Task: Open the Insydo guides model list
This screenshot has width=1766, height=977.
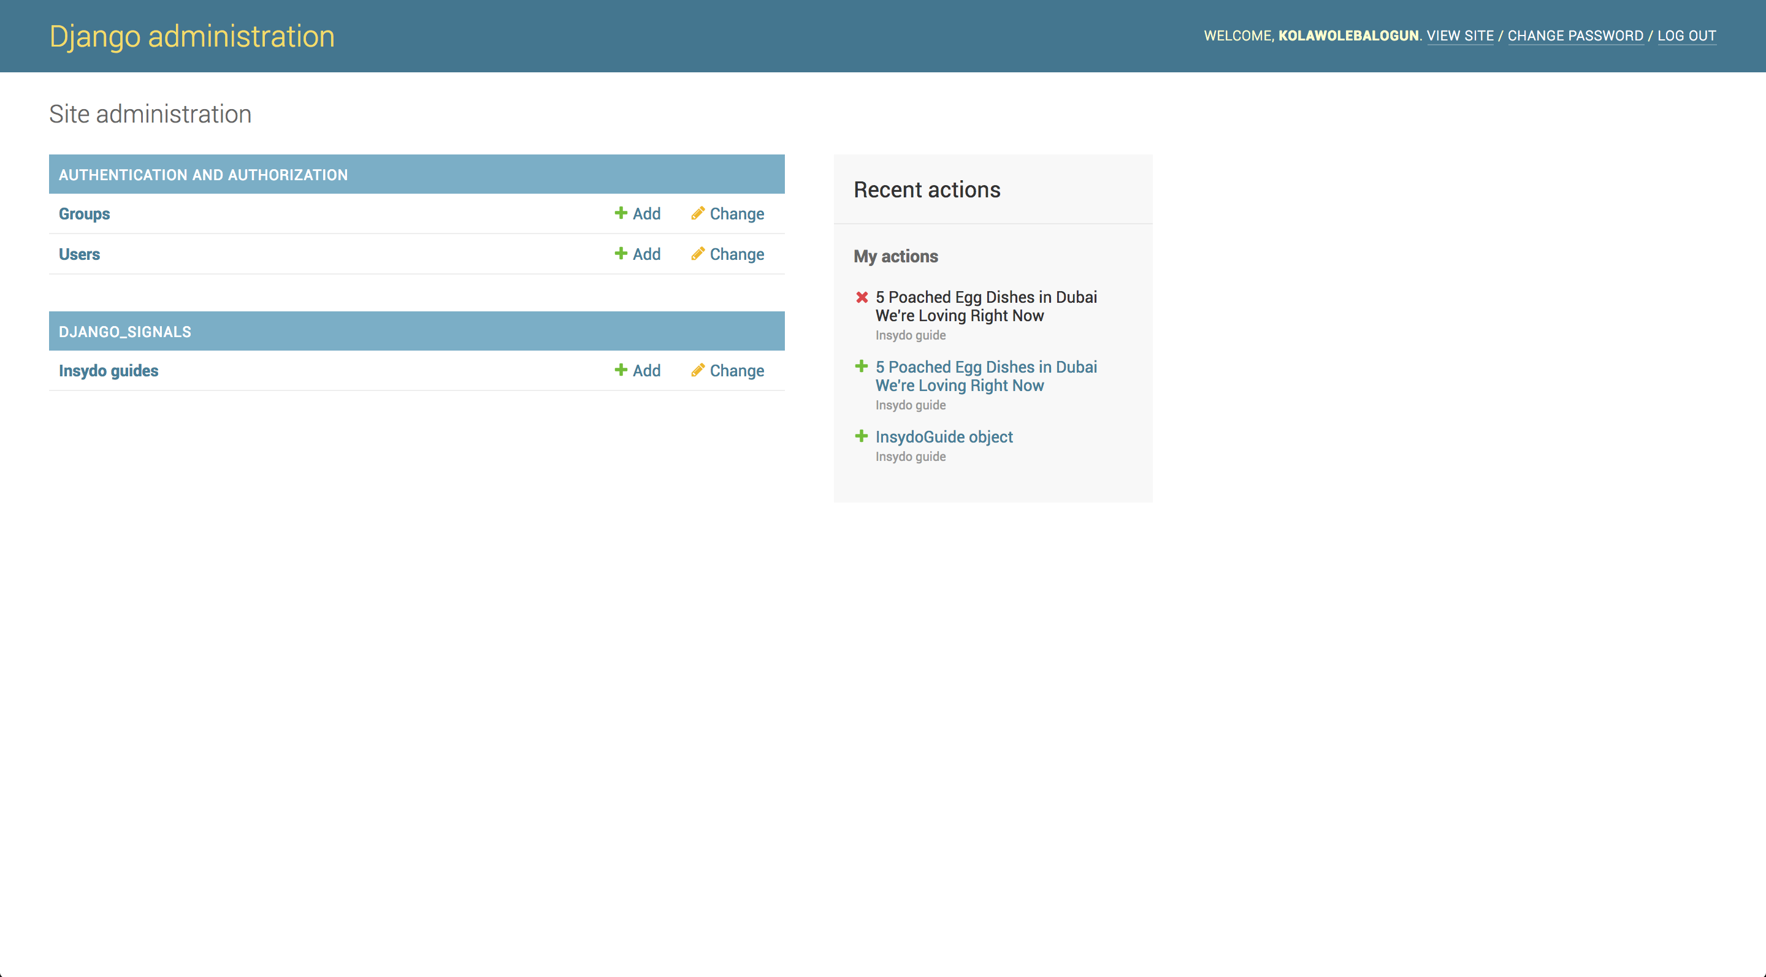Action: click(x=109, y=371)
